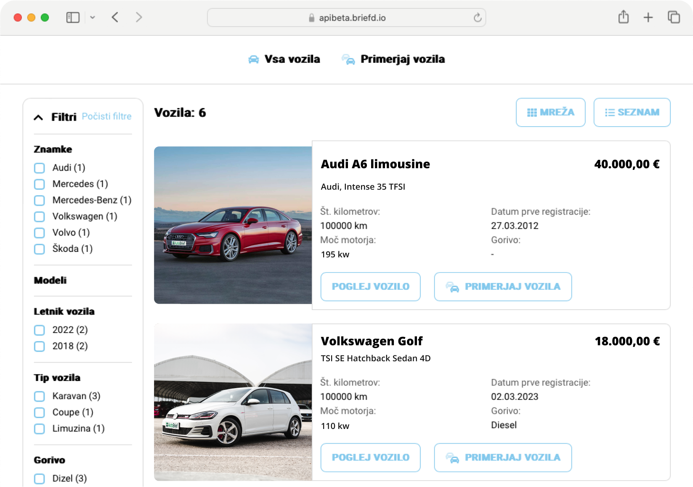The height and width of the screenshot is (487, 693).
Task: Check the Dizel (3) fuel filter
Action: coord(40,479)
